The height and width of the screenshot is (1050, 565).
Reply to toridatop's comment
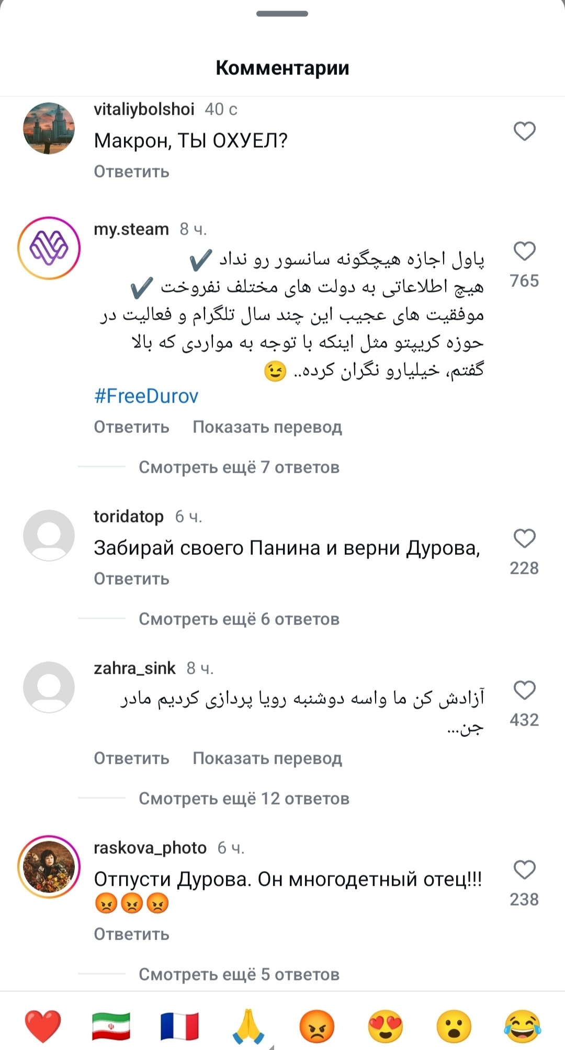click(131, 579)
